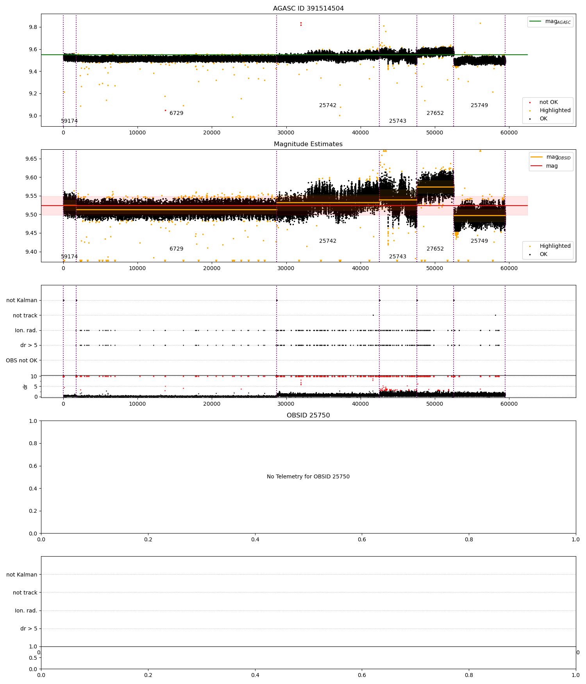Click 'dr > 5' label in the bottom plot
Viewport: 586px width, 684px height.
tap(29, 628)
